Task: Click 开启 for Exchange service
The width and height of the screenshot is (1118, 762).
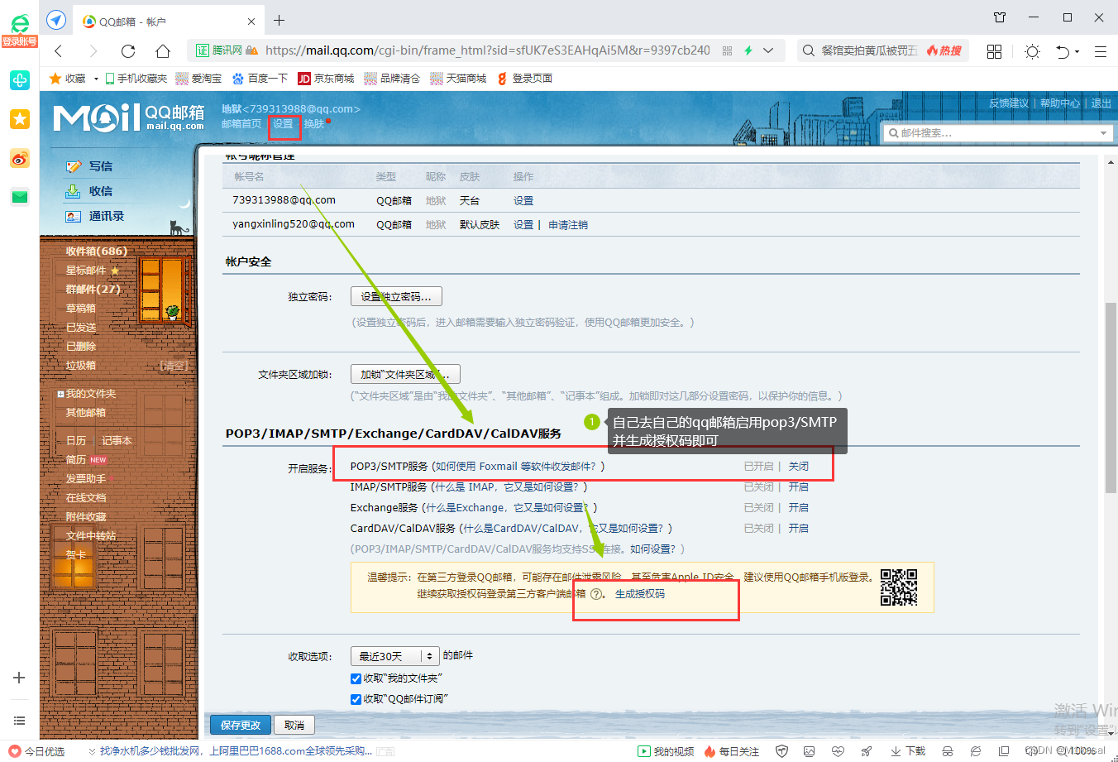Action: pyautogui.click(x=798, y=508)
